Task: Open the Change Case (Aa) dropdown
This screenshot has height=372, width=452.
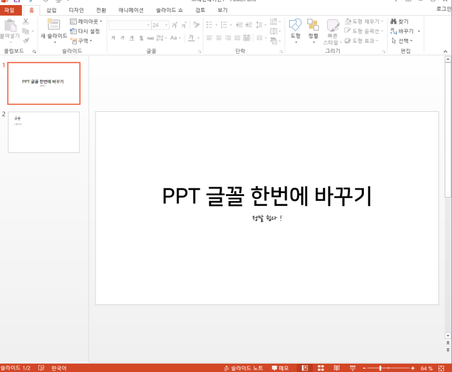Action: (175, 38)
